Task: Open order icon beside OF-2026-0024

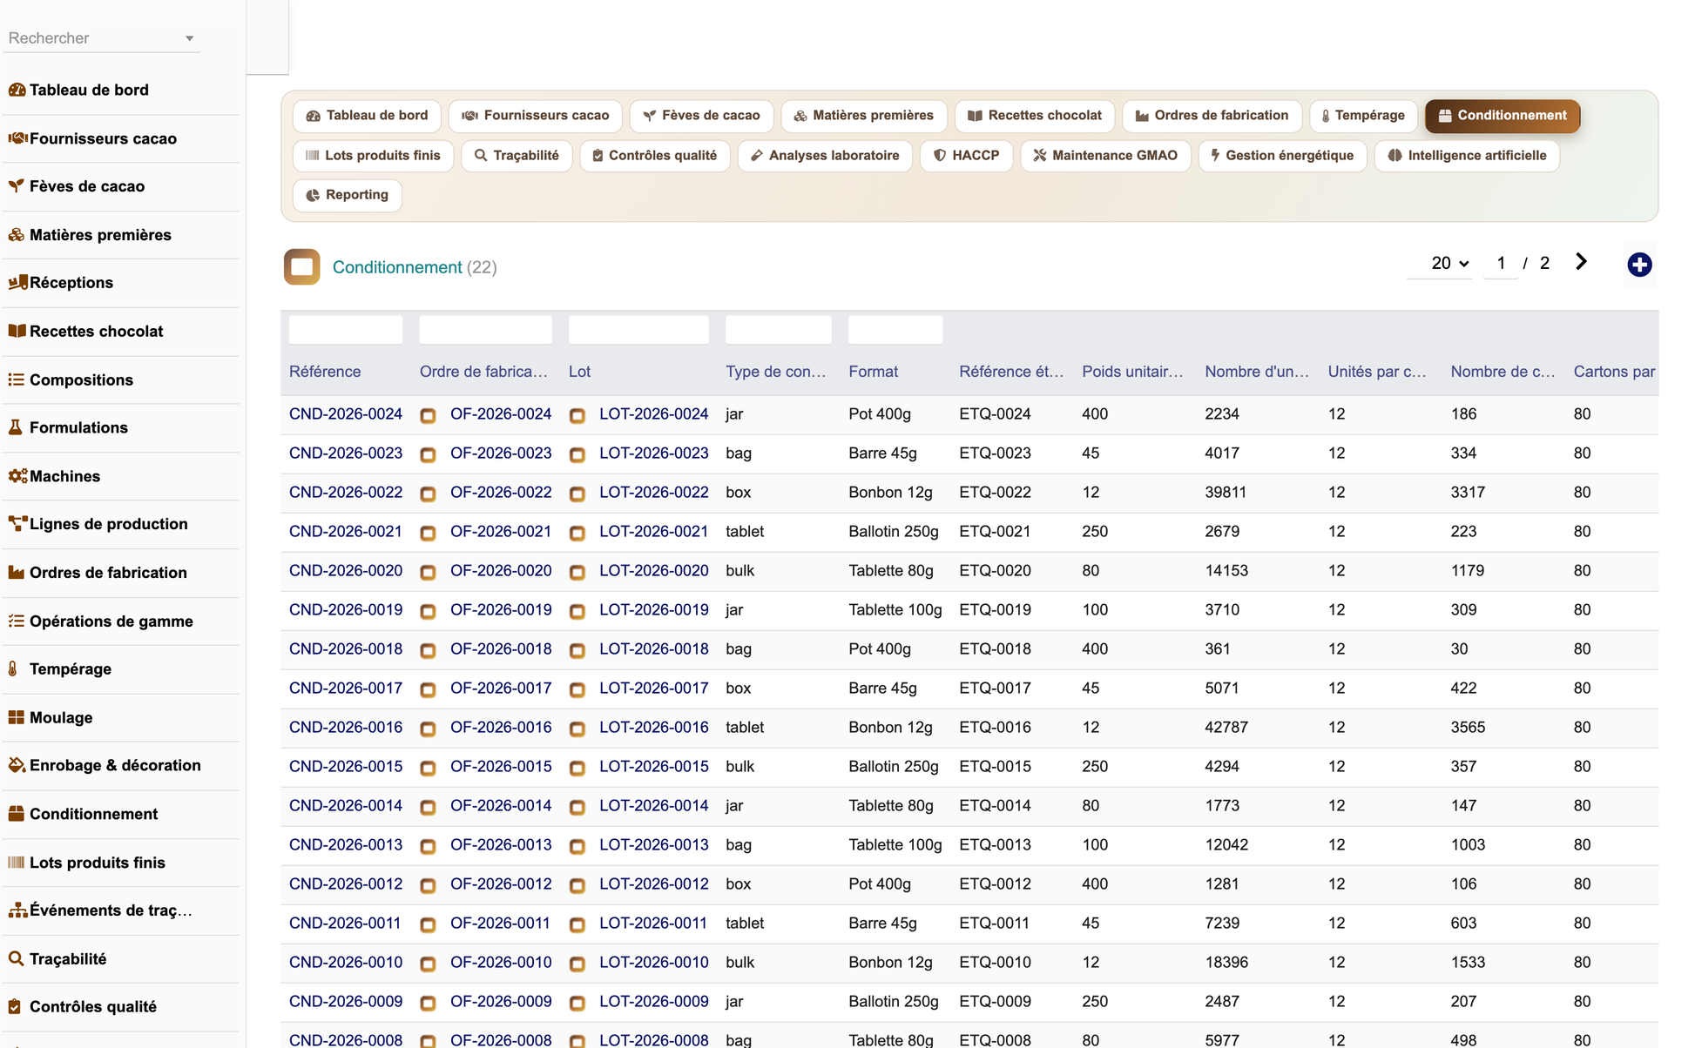Action: (428, 415)
